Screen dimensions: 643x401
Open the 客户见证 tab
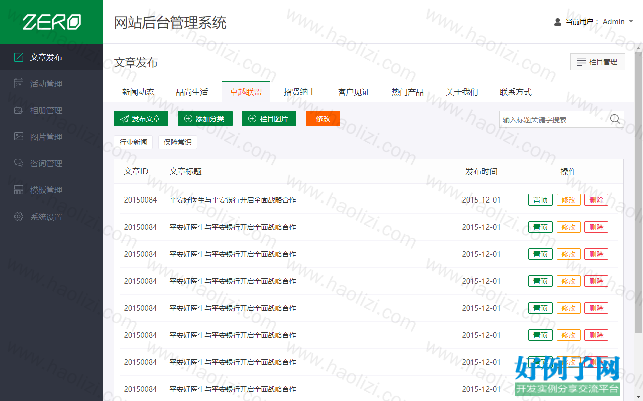(x=354, y=92)
